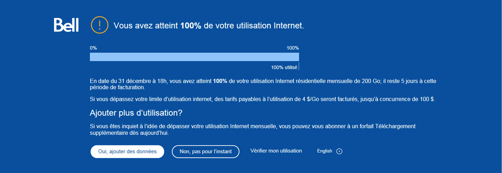502x173 pixels.
Task: Click the "100% utilisé" label below bar
Action: (x=284, y=67)
